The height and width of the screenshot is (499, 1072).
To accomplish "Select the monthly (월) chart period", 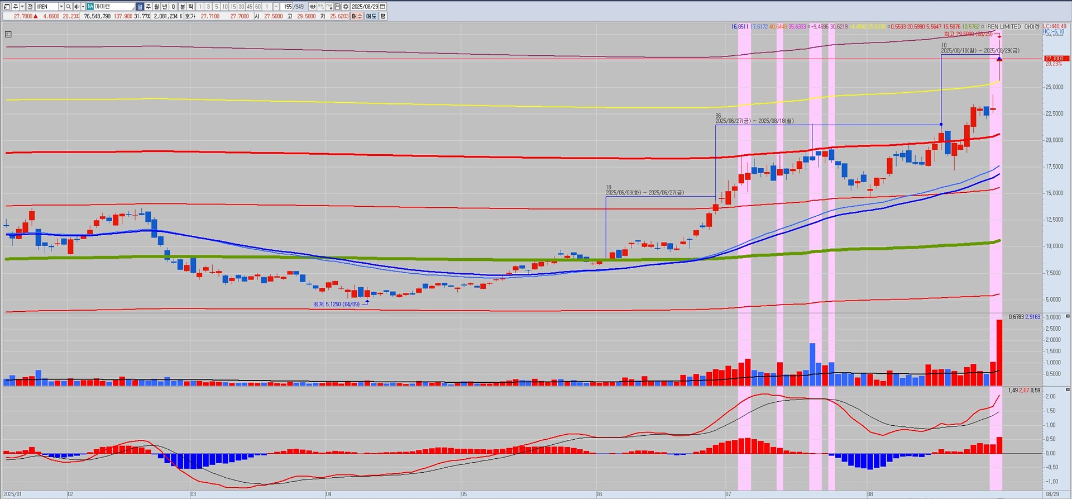I will click(156, 7).
